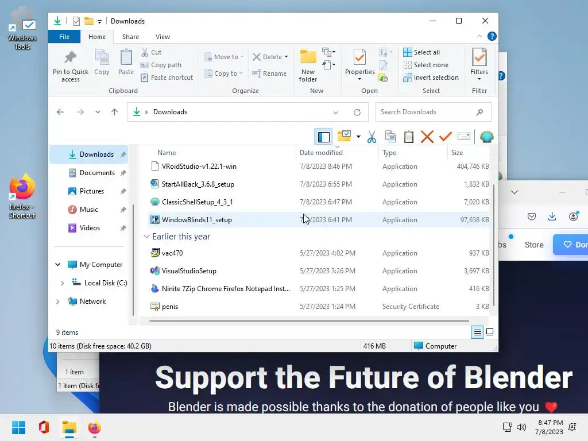Switch to the Home ribbon tab
The height and width of the screenshot is (441, 588).
pyautogui.click(x=96, y=37)
